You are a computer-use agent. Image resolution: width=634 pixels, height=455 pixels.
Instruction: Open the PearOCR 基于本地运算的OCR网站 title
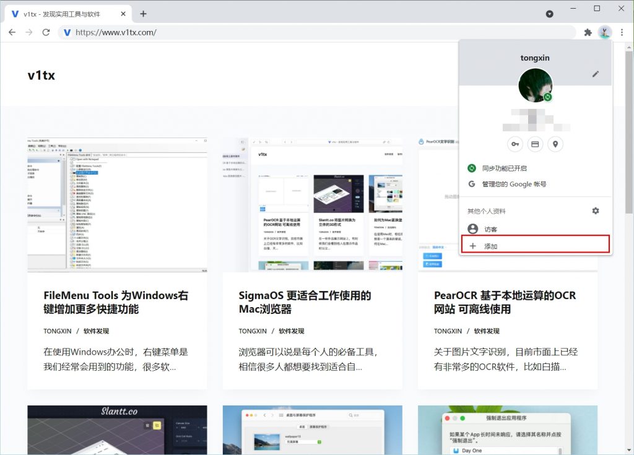pyautogui.click(x=505, y=302)
